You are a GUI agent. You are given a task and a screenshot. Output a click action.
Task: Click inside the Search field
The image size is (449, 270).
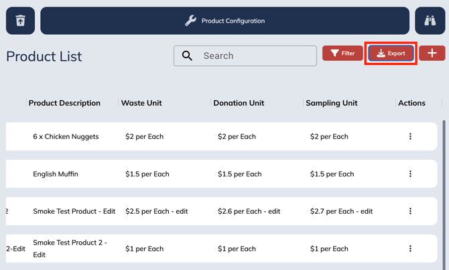[255, 56]
